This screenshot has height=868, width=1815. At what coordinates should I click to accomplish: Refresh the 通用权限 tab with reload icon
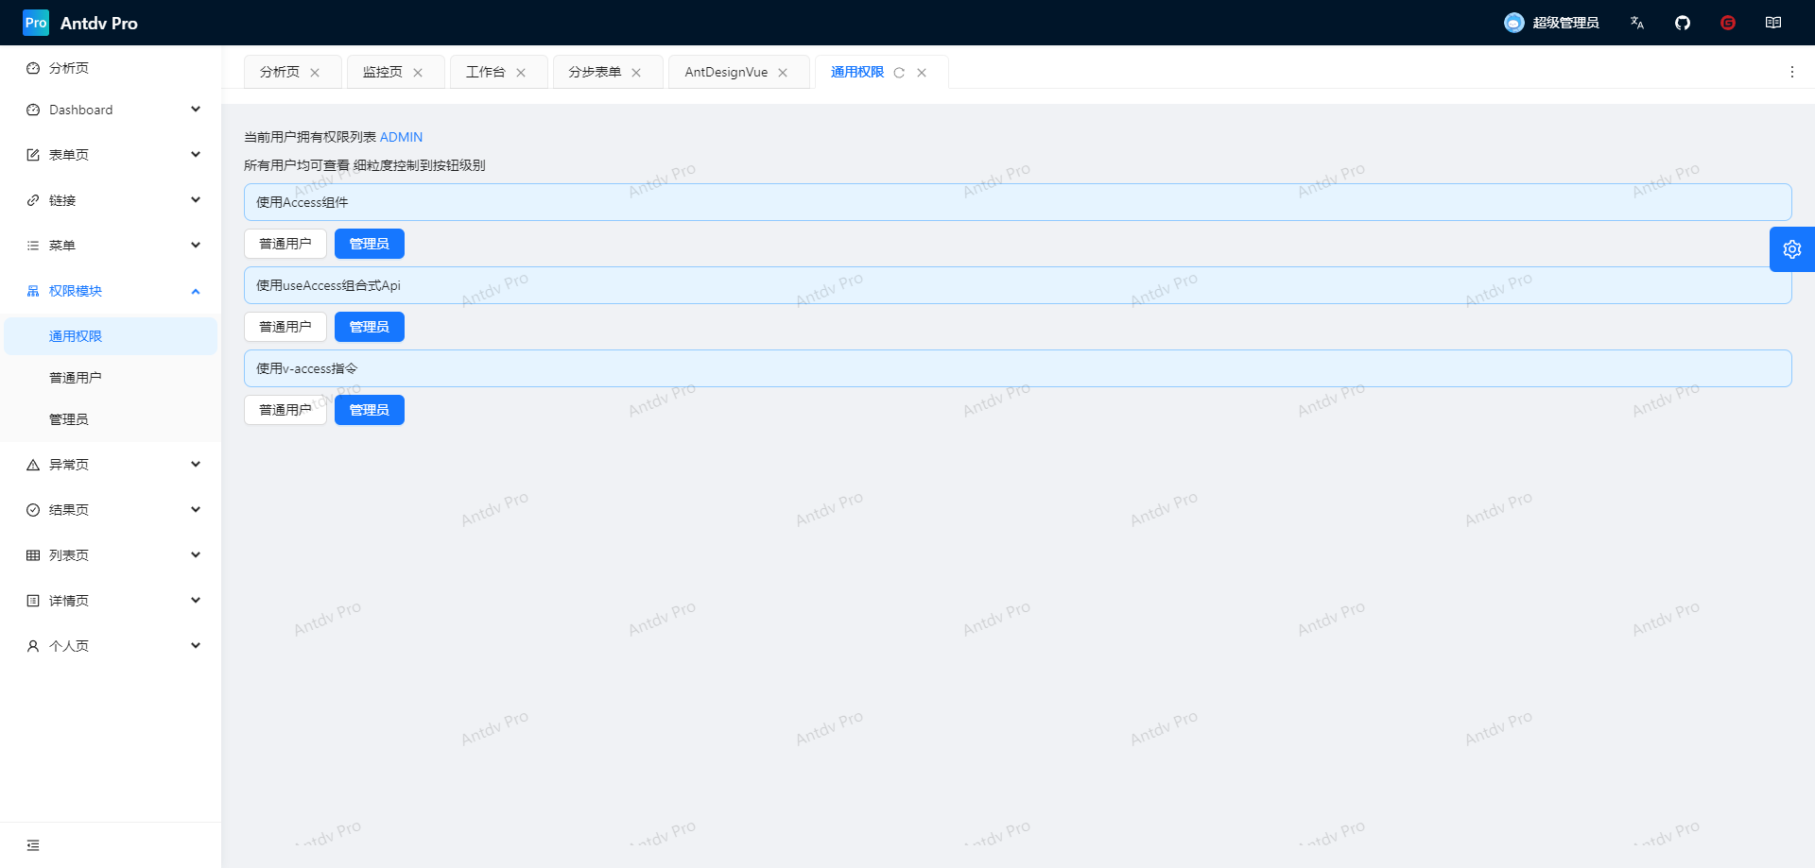pyautogui.click(x=899, y=73)
